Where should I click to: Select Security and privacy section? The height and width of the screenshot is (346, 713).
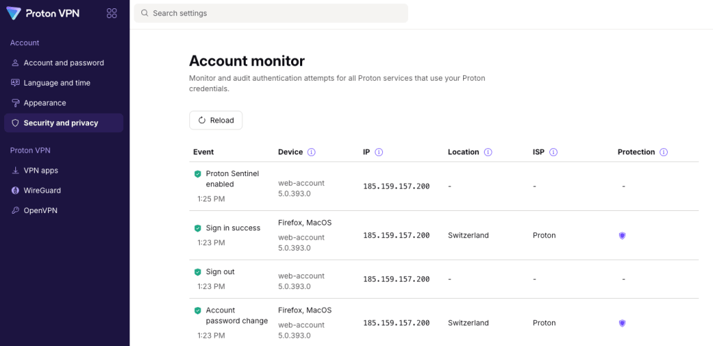63,123
